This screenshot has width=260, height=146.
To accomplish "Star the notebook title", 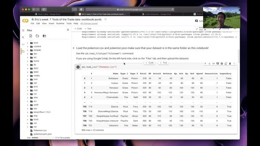I will (x=106, y=19).
